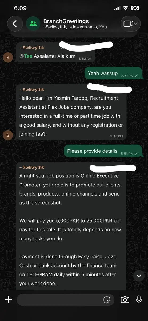
Task: Open the camera from message bar
Action: [125, 300]
